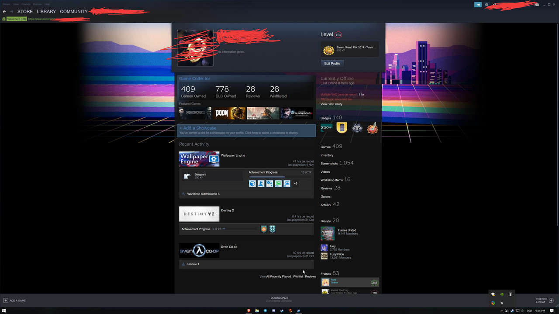The height and width of the screenshot is (314, 559).
Task: Open the Metal Gear Solid V thumbnail
Action: (297, 113)
